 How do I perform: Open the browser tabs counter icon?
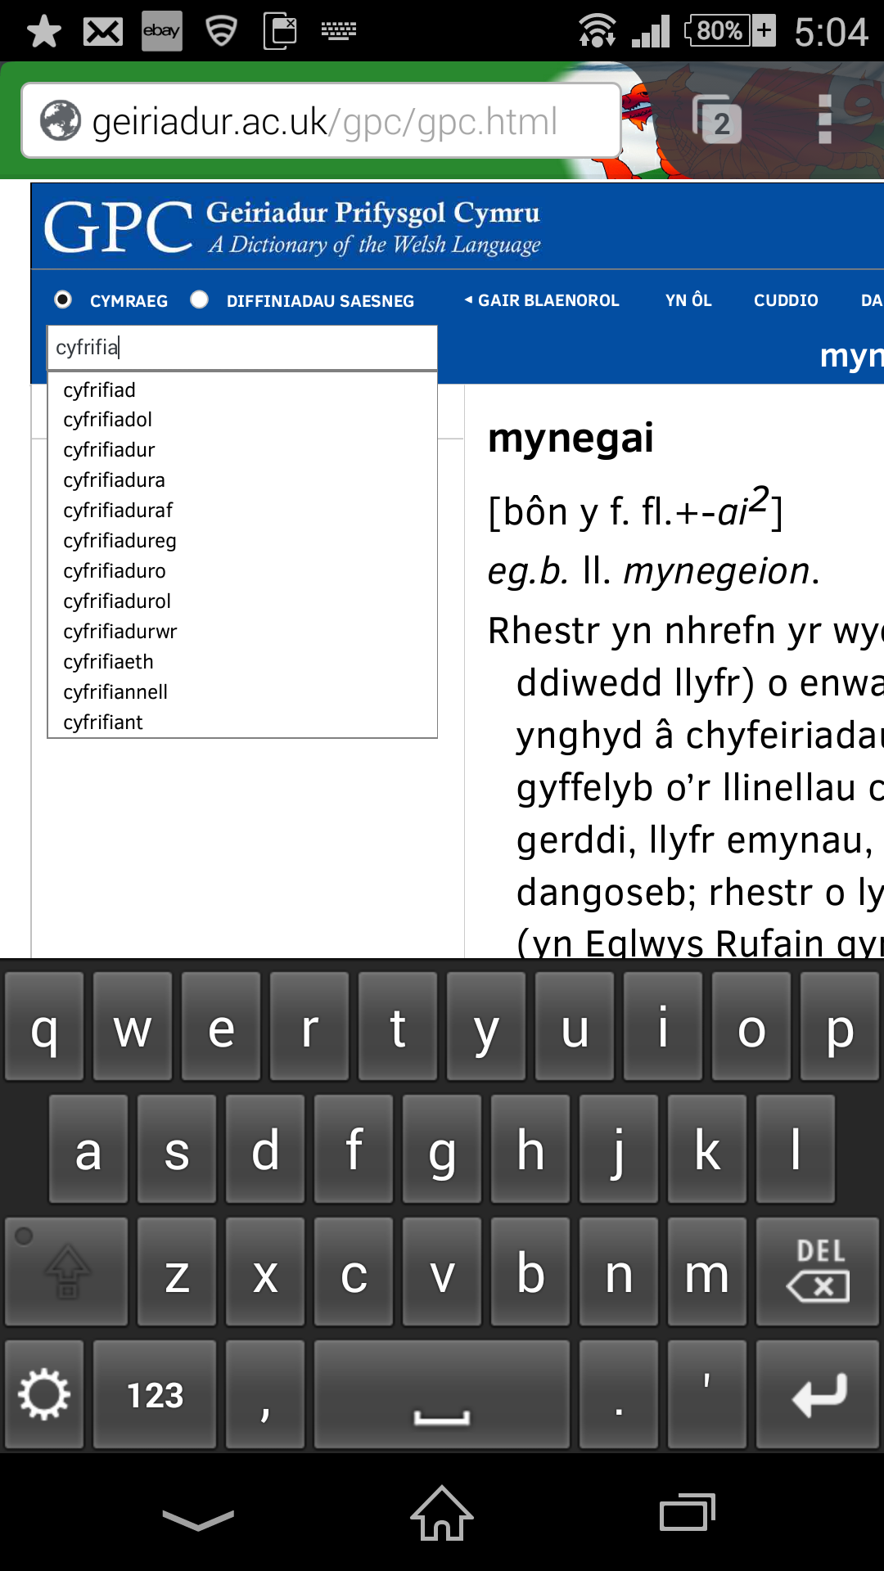719,121
